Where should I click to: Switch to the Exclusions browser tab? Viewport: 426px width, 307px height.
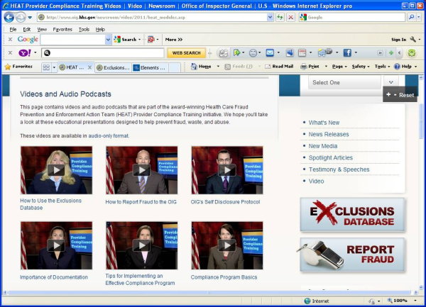point(114,67)
